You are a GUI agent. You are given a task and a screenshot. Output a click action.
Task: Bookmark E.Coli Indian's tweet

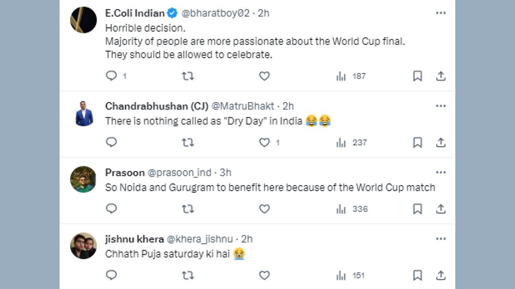pos(417,76)
